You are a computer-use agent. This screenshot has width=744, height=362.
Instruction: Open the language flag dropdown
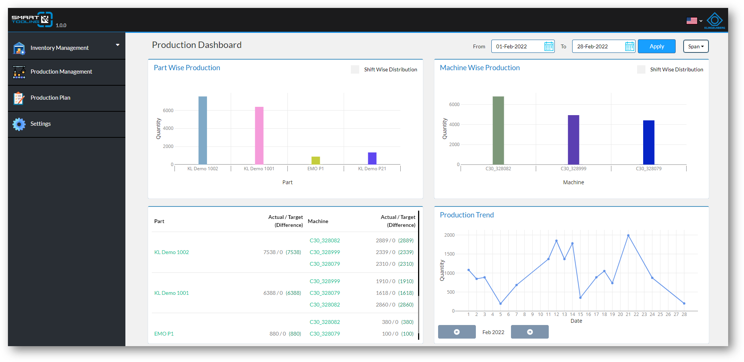(x=694, y=21)
